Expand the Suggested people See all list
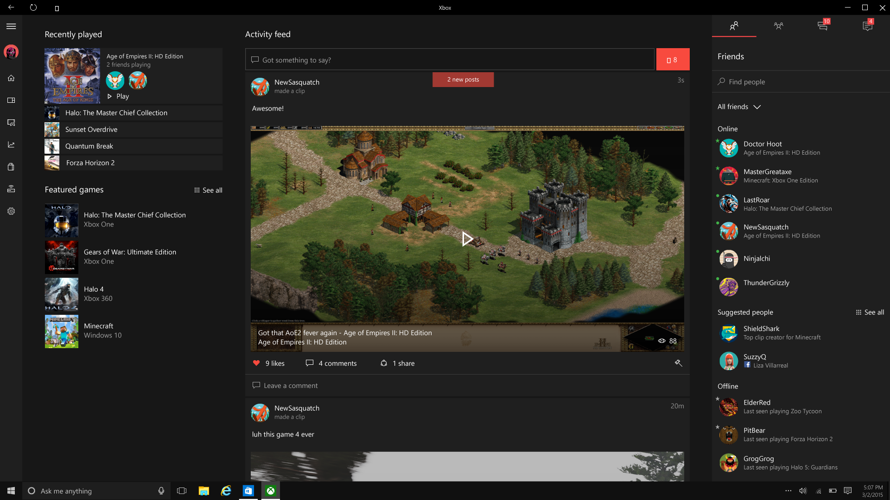890x500 pixels. (868, 312)
